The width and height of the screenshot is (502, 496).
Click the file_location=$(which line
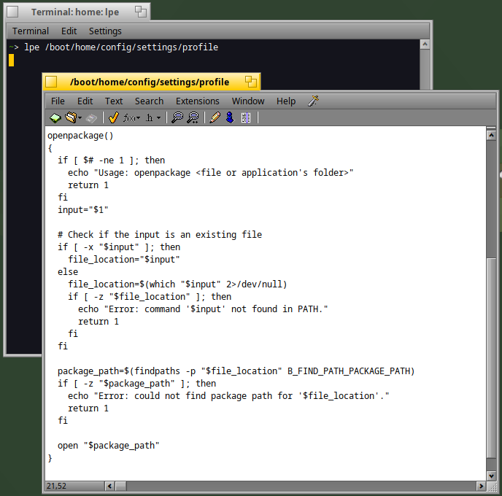pos(177,284)
